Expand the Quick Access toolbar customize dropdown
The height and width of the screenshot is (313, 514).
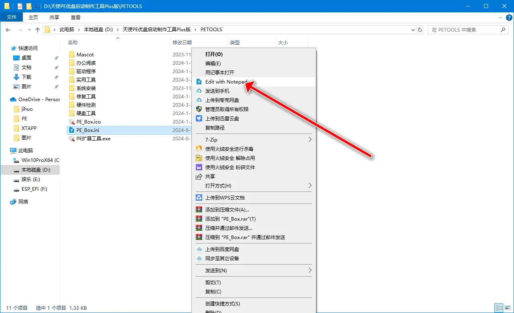[x=35, y=6]
